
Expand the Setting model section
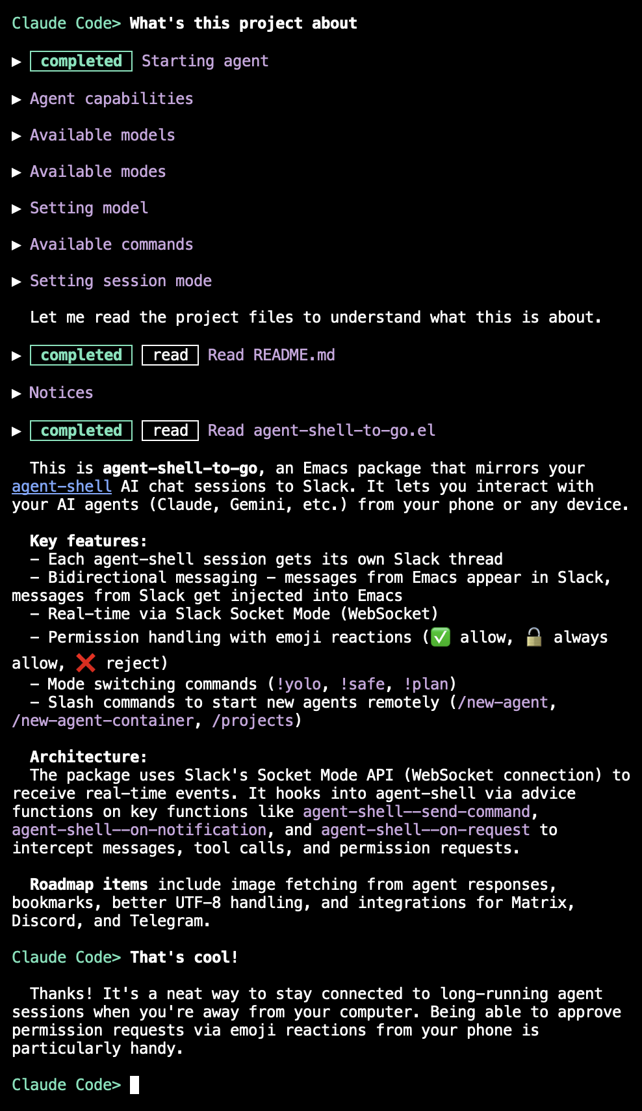[x=17, y=209]
